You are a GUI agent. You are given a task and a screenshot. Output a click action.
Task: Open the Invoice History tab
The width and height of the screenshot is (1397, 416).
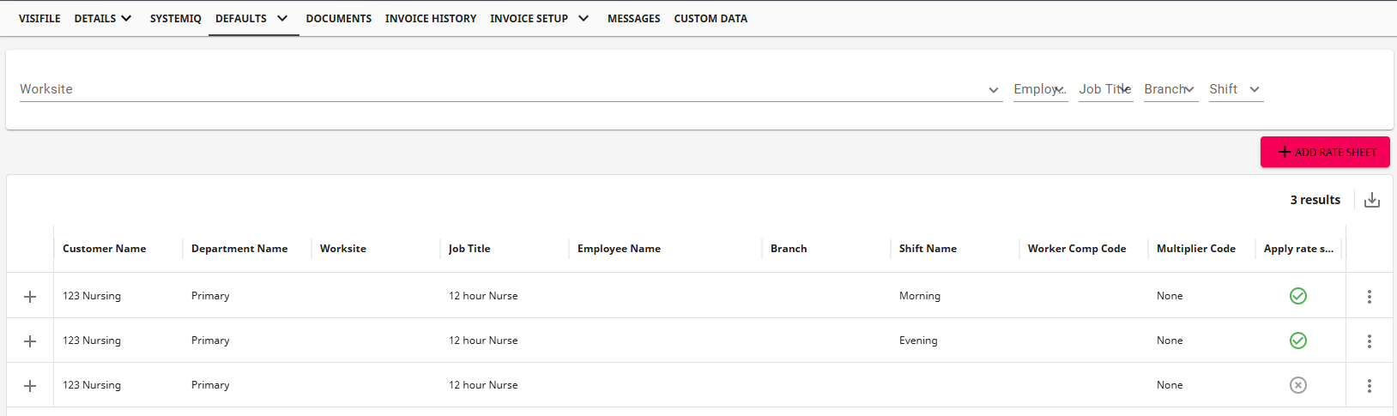point(430,18)
